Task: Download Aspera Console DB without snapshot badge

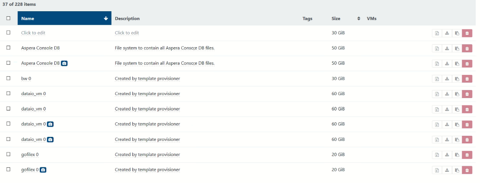Action: coord(447,48)
